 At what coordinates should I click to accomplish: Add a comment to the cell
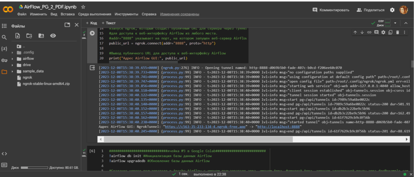[x=376, y=32]
